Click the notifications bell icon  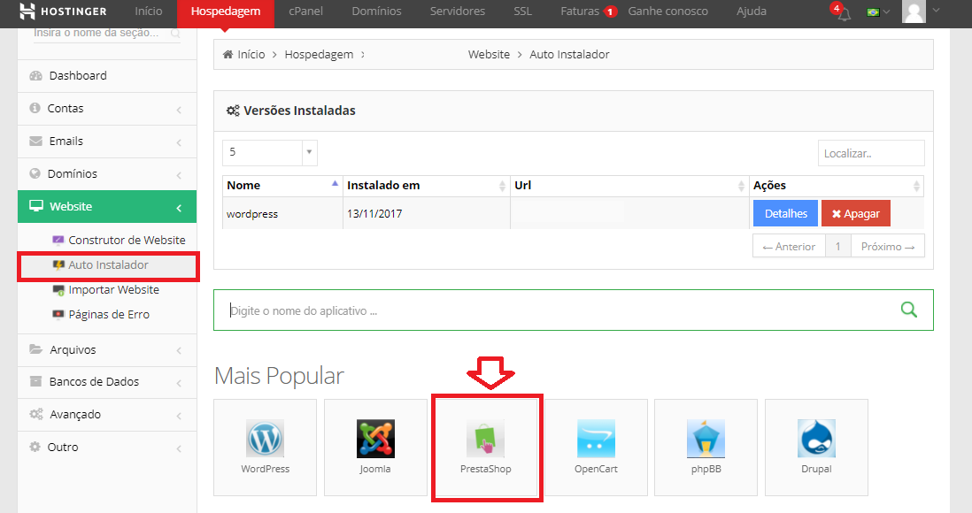pos(844,13)
